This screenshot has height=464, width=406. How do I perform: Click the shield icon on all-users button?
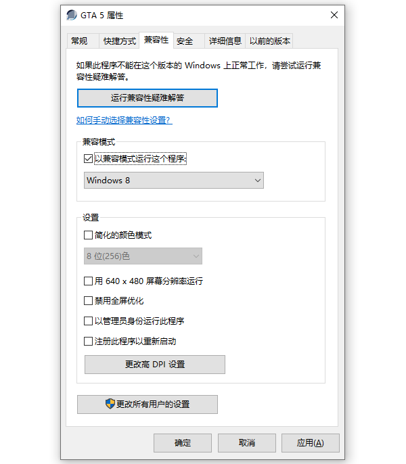(110, 404)
